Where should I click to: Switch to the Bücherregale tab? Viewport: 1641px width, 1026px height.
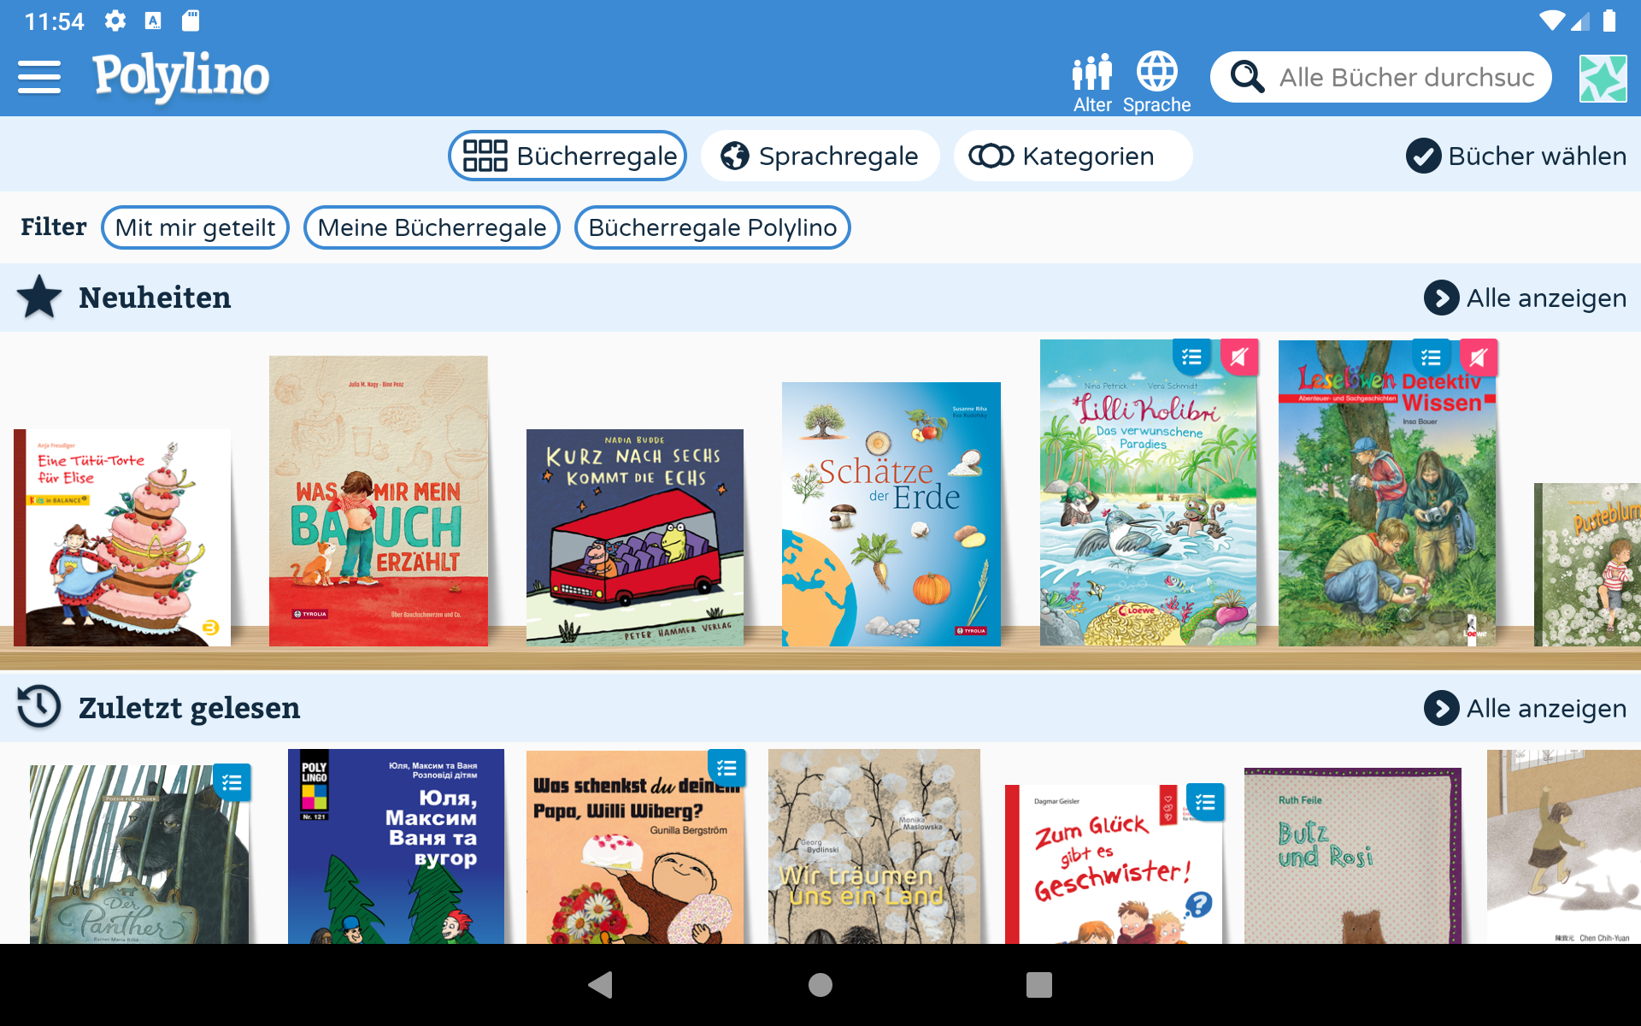click(x=568, y=156)
